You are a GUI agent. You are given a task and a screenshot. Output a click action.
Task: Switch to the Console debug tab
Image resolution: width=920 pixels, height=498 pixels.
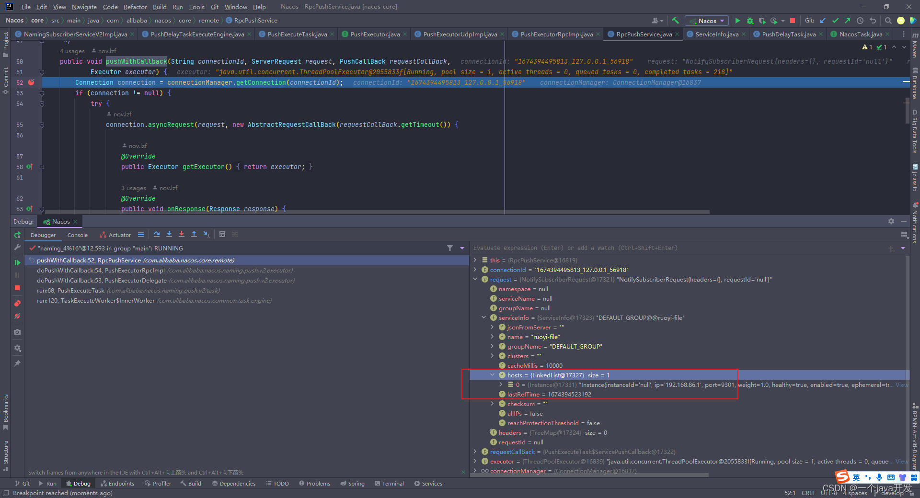click(78, 235)
